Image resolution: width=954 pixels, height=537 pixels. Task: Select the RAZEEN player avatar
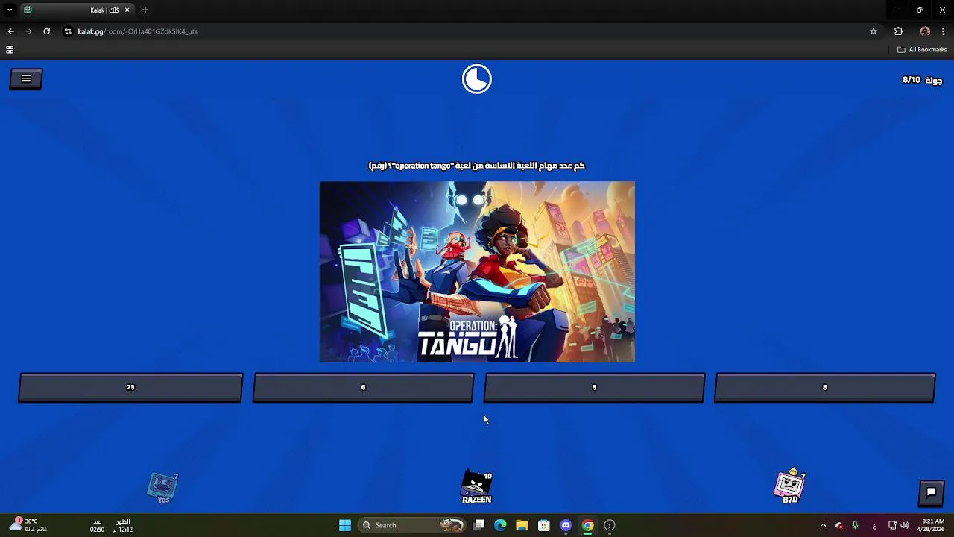point(477,487)
